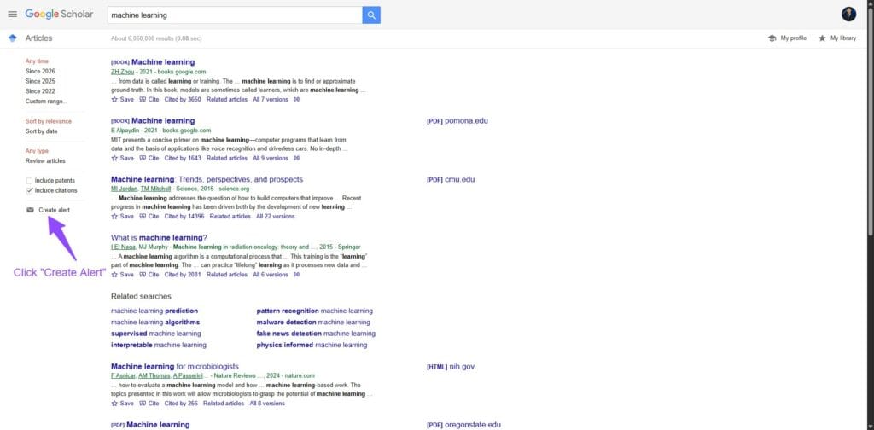
Task: Click the blue search magnifier button
Action: (x=371, y=15)
